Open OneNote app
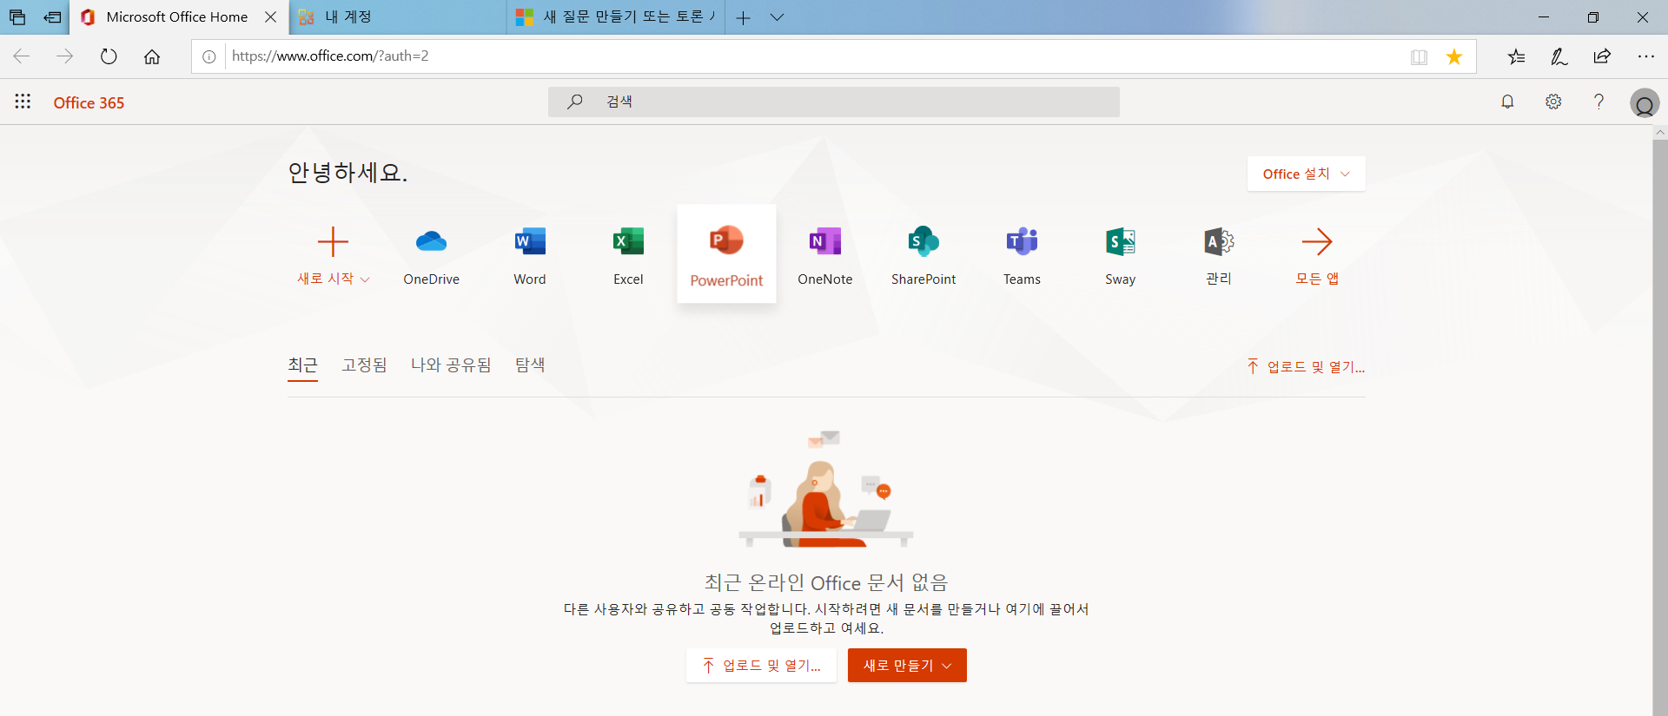Image resolution: width=1668 pixels, height=716 pixels. pos(825,254)
